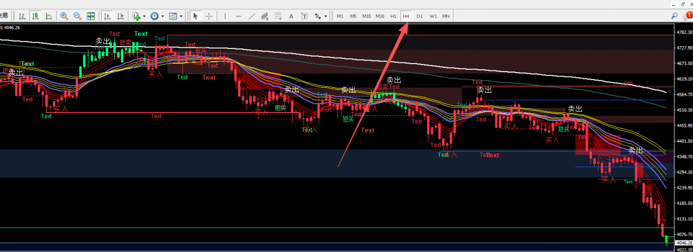
Task: Click the 4510.30 price axis label
Action: (684, 110)
